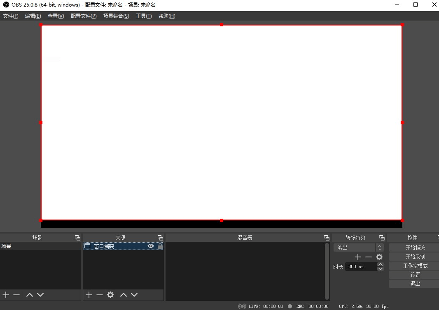The height and width of the screenshot is (310, 439).
Task: Remove the selected scene with the minus icon
Action: 16,295
